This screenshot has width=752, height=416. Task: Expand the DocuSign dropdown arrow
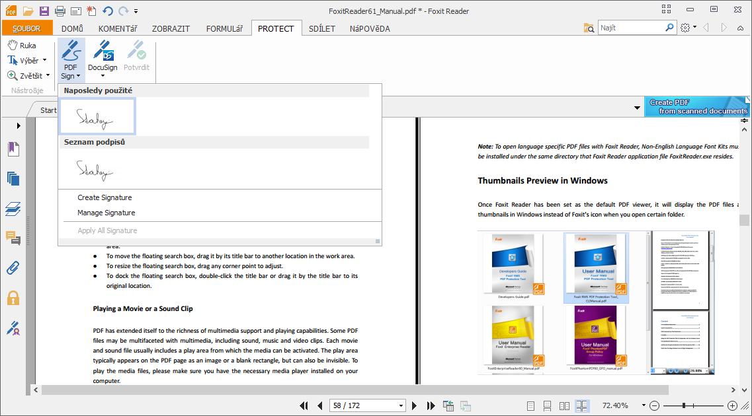[x=103, y=76]
